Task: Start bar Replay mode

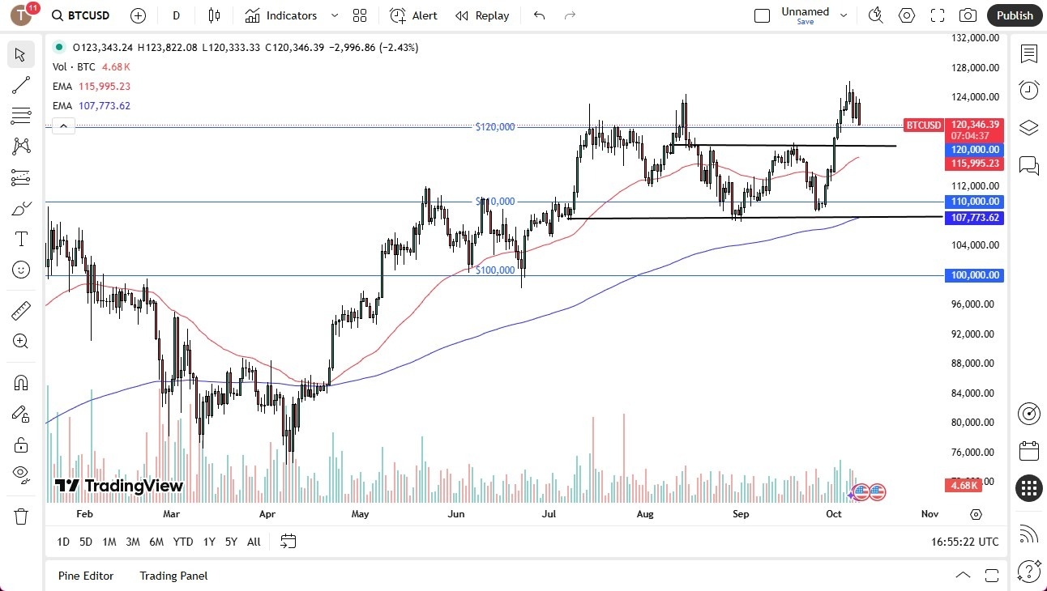Action: (482, 15)
